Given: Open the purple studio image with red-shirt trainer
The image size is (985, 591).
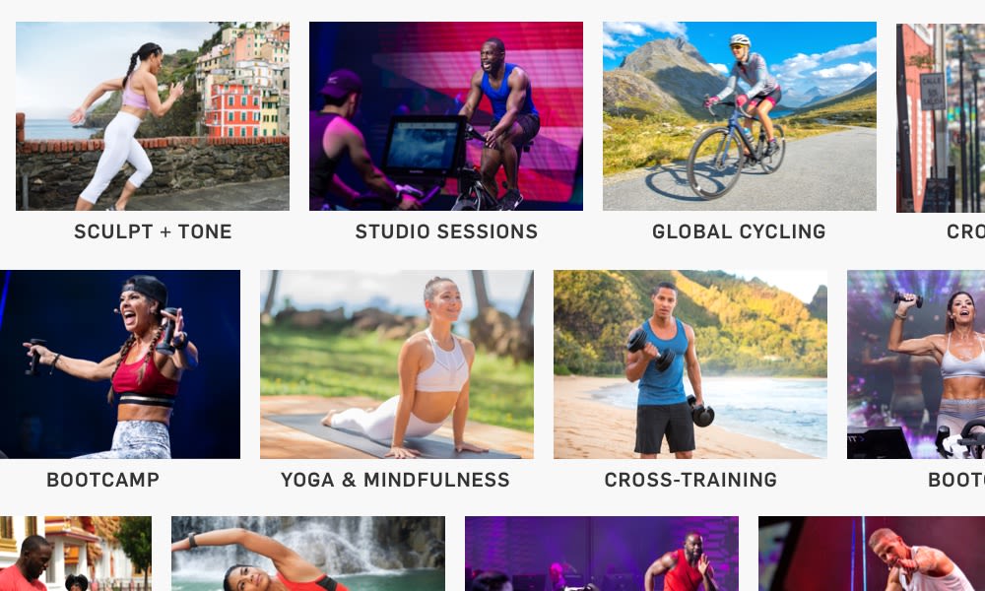Looking at the screenshot, I should click(x=602, y=554).
